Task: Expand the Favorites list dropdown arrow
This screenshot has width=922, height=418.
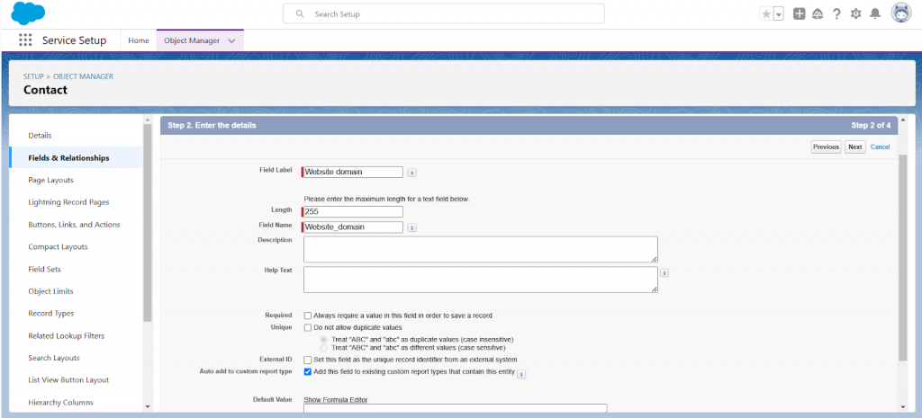Action: (x=778, y=14)
